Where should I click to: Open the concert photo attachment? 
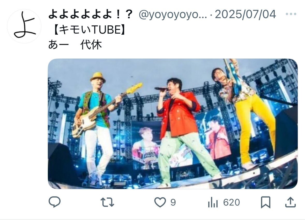[x=173, y=124]
